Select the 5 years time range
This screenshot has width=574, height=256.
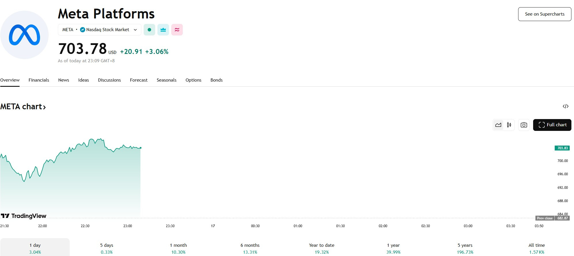[465, 248]
